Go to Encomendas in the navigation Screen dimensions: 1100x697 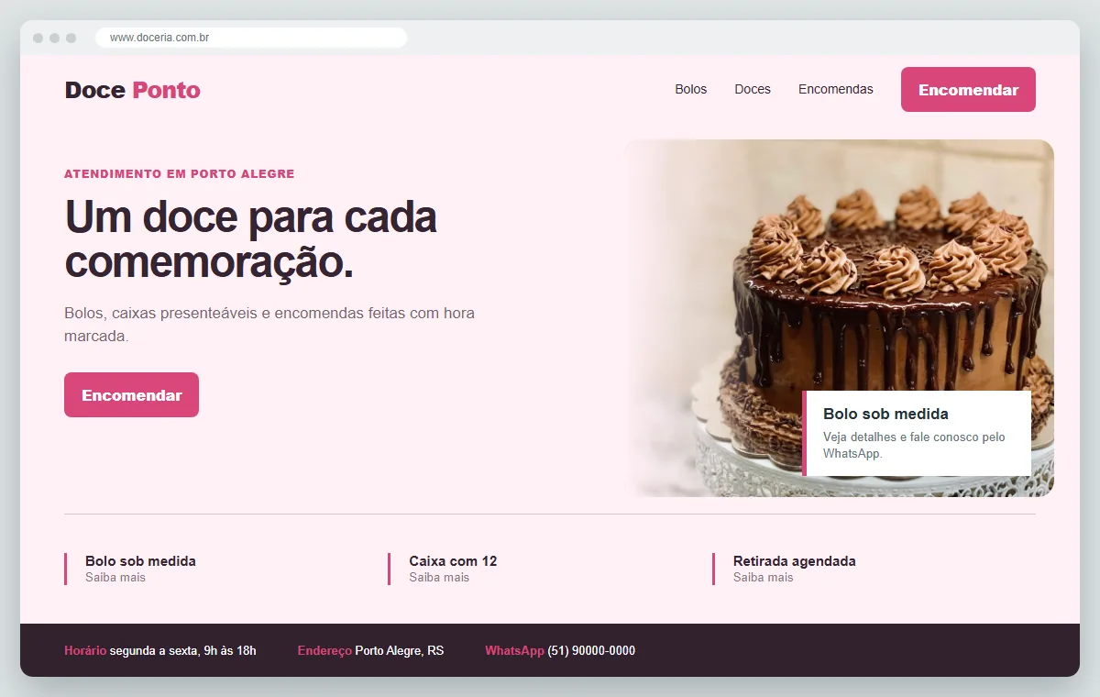tap(836, 89)
